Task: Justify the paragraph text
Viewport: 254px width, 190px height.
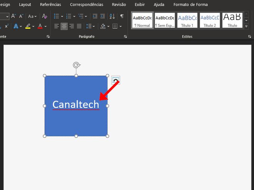Action: pos(79,26)
